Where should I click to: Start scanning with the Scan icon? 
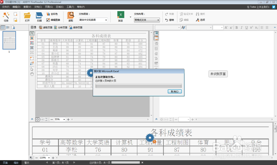click(39, 17)
